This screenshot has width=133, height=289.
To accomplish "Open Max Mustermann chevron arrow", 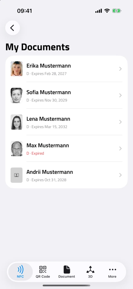I will click(120, 149).
